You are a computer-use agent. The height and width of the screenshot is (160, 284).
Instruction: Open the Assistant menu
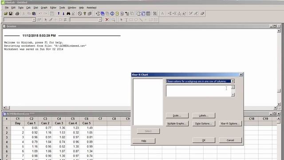[91, 8]
